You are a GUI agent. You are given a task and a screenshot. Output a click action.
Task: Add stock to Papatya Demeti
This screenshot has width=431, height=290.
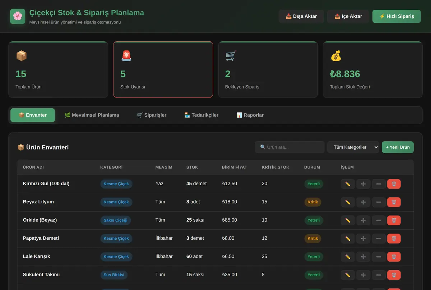click(x=363, y=239)
